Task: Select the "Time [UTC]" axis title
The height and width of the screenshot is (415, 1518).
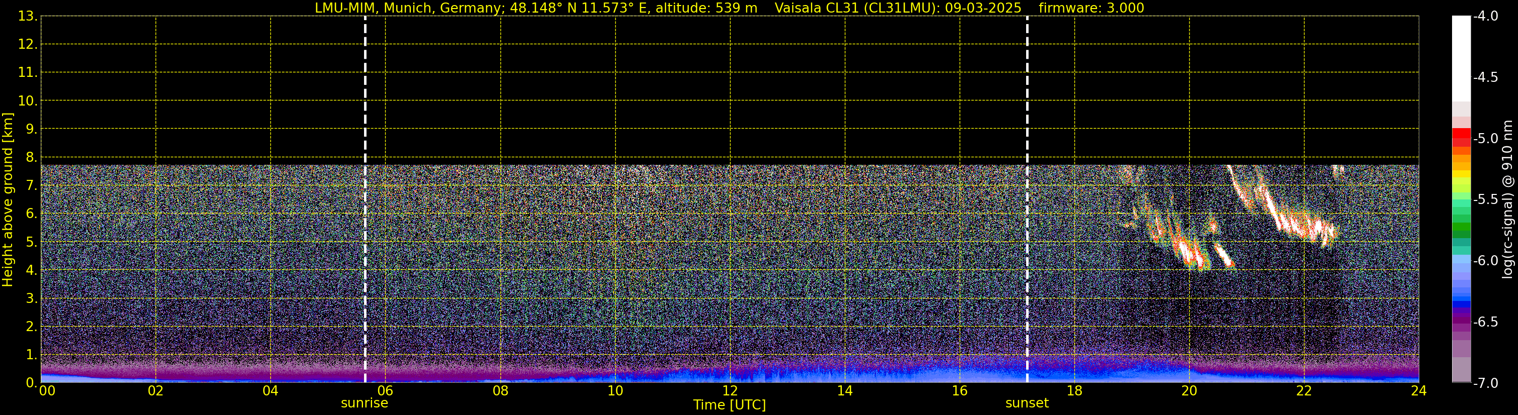Action: pos(730,405)
